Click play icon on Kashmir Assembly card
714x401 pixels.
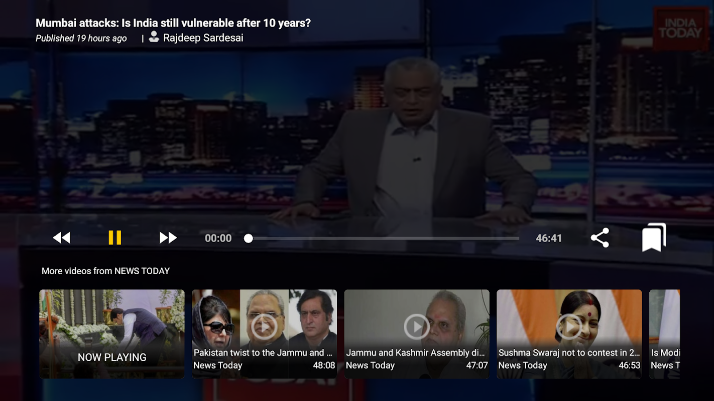[x=417, y=327]
